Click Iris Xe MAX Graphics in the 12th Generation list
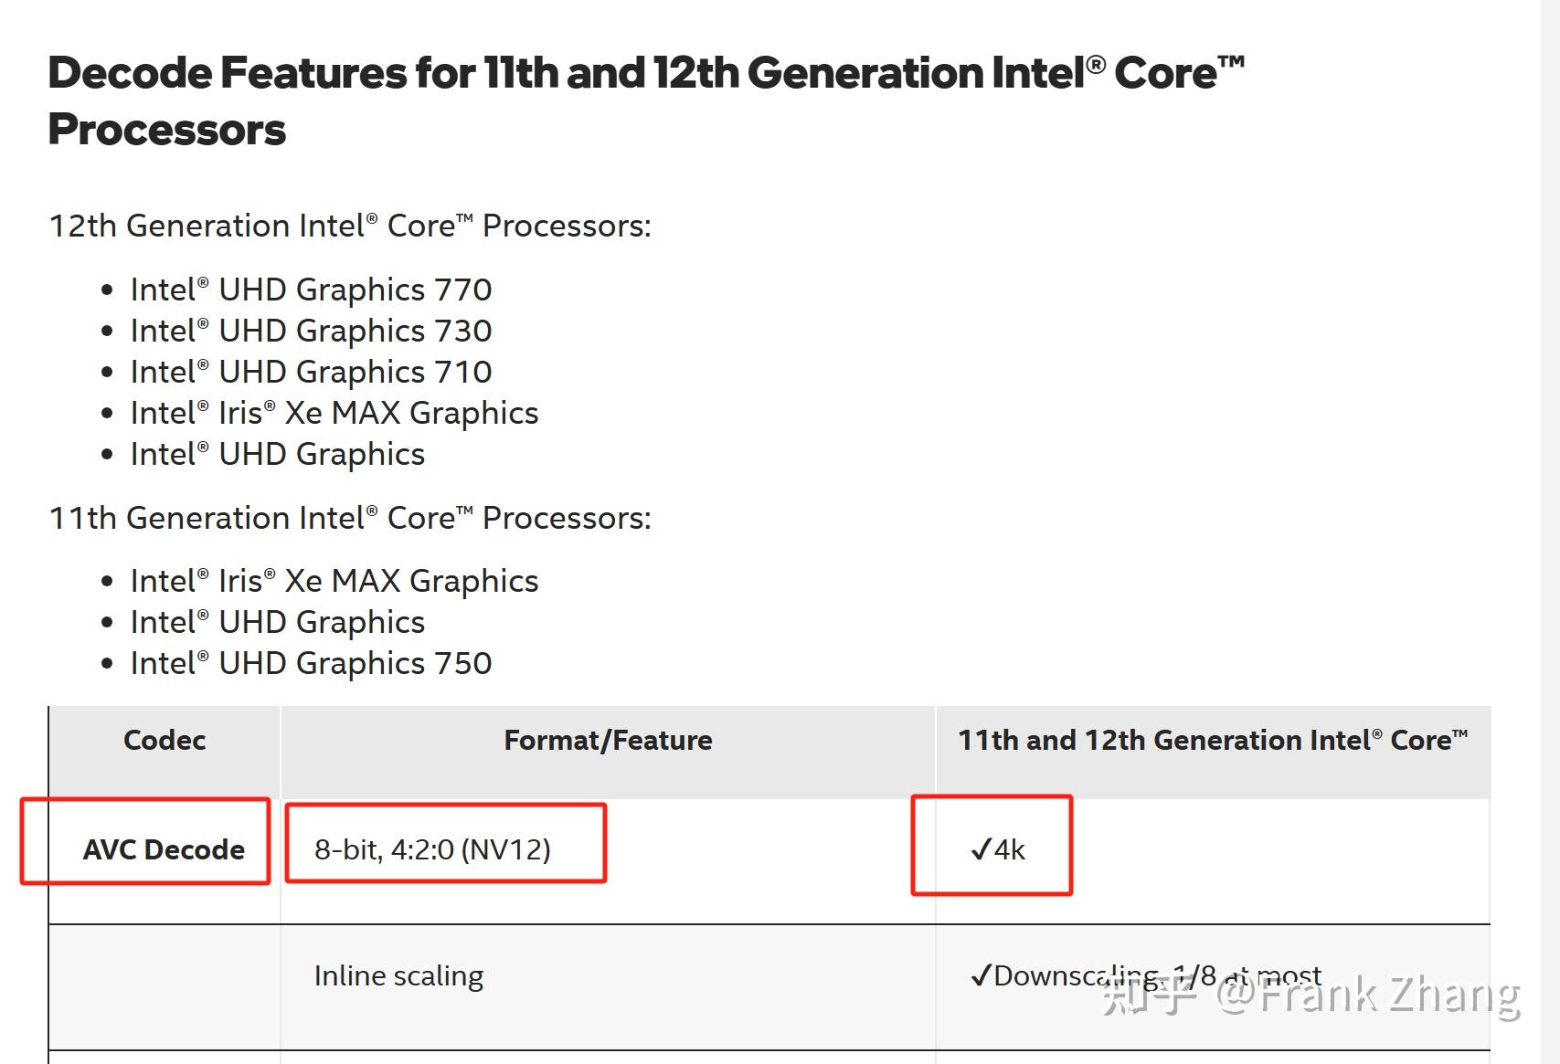The height and width of the screenshot is (1064, 1560). tap(334, 413)
